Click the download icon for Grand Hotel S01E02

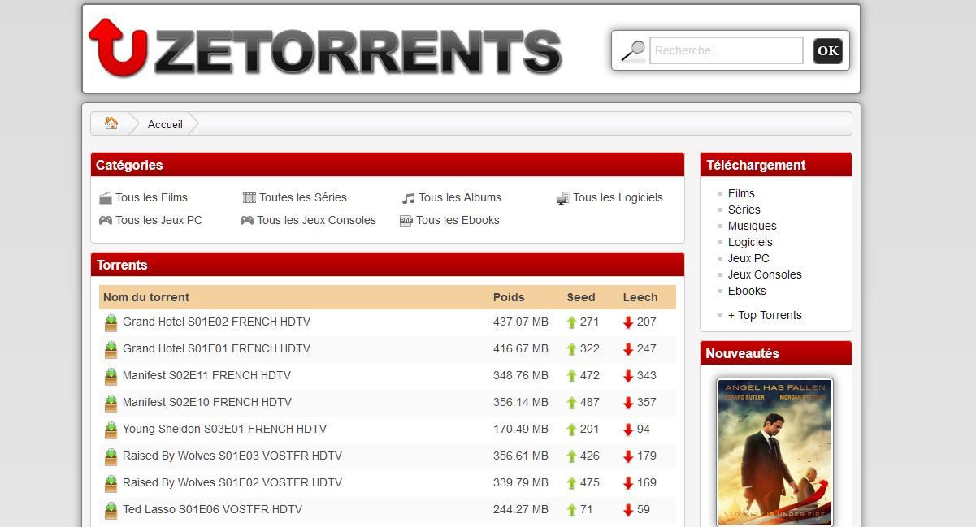coord(111,322)
